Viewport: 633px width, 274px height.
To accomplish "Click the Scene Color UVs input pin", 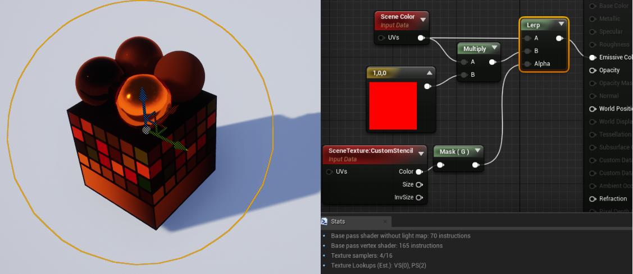I will 381,38.
